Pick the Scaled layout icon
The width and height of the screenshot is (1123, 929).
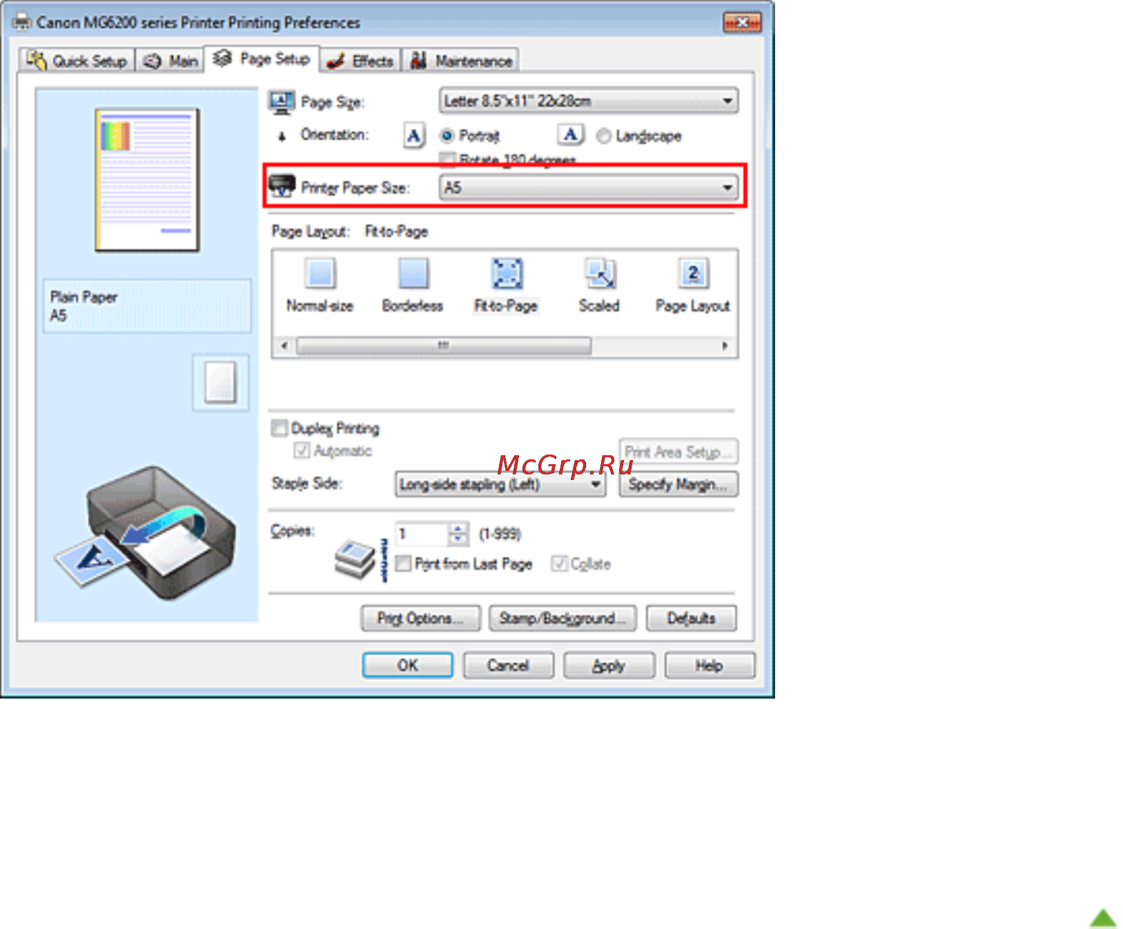pos(600,273)
